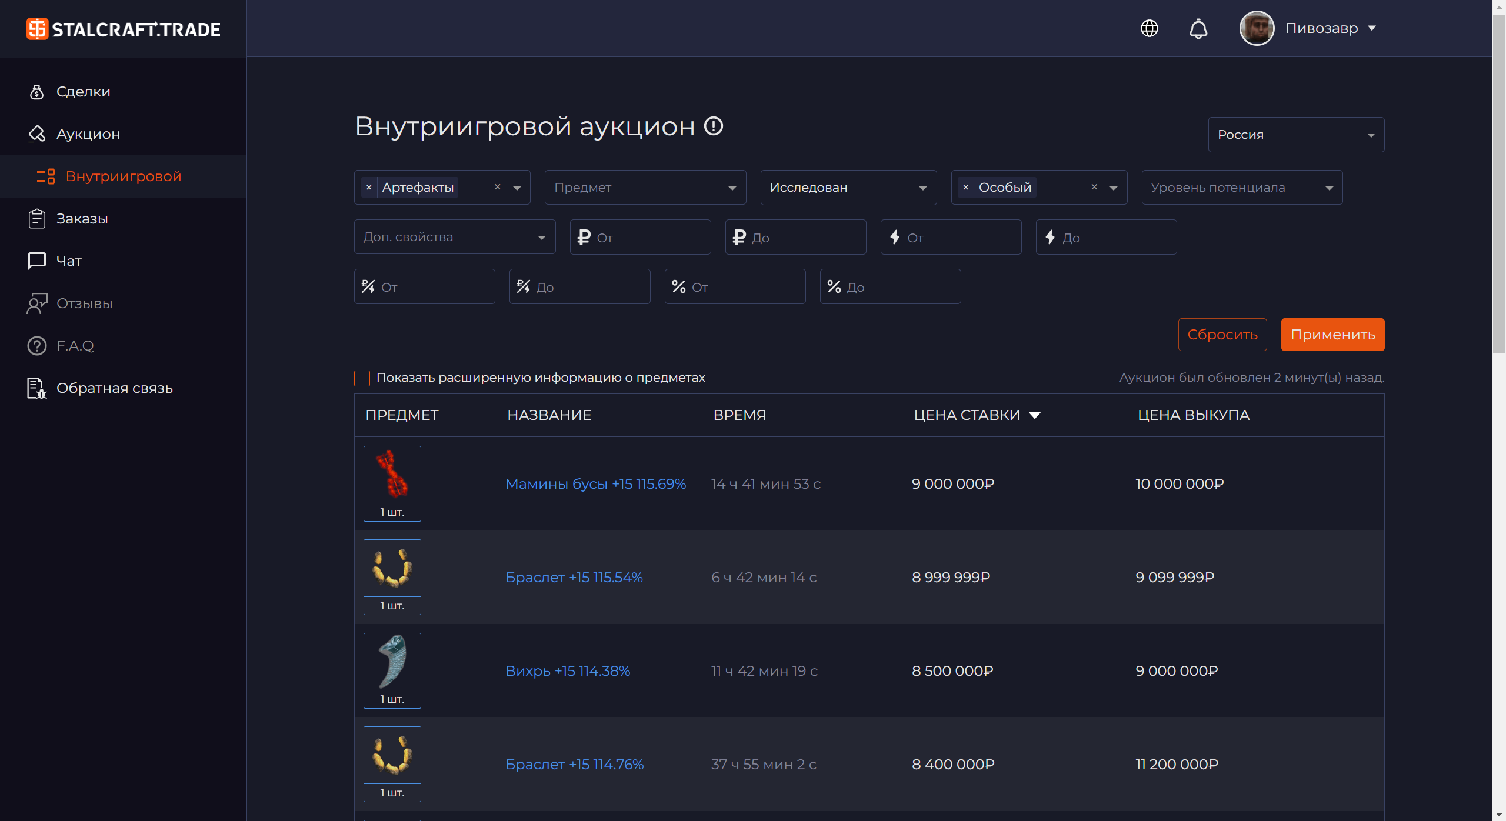This screenshot has width=1506, height=821.
Task: Click the STALCRAFT.TRADE logo
Action: [124, 29]
